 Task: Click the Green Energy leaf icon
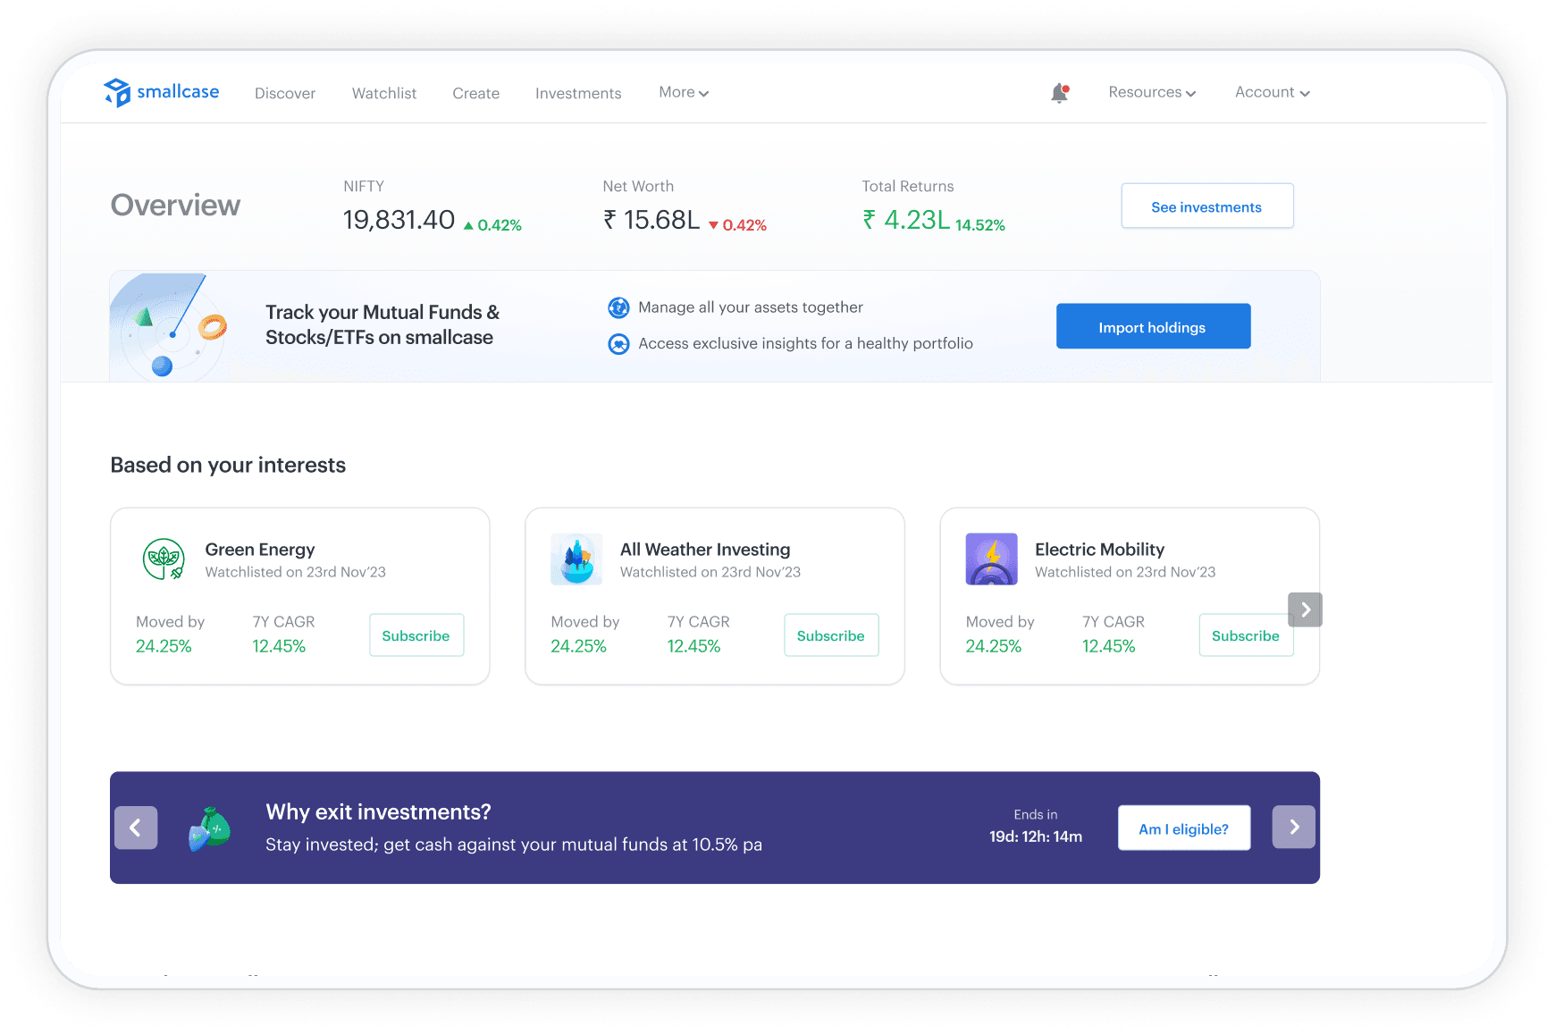coord(164,559)
